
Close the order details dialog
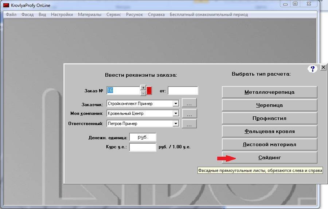323,68
